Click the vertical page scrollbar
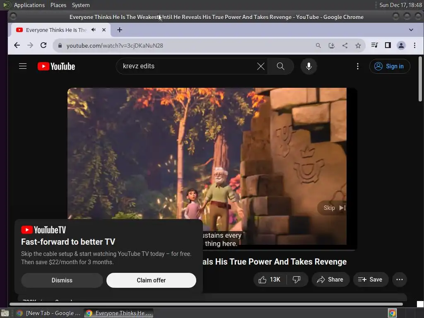 tap(420, 79)
